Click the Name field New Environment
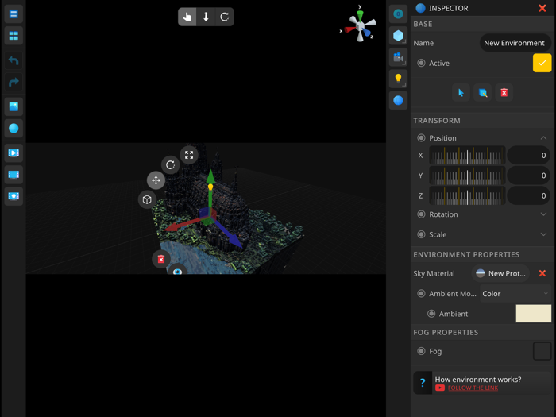 [515, 43]
